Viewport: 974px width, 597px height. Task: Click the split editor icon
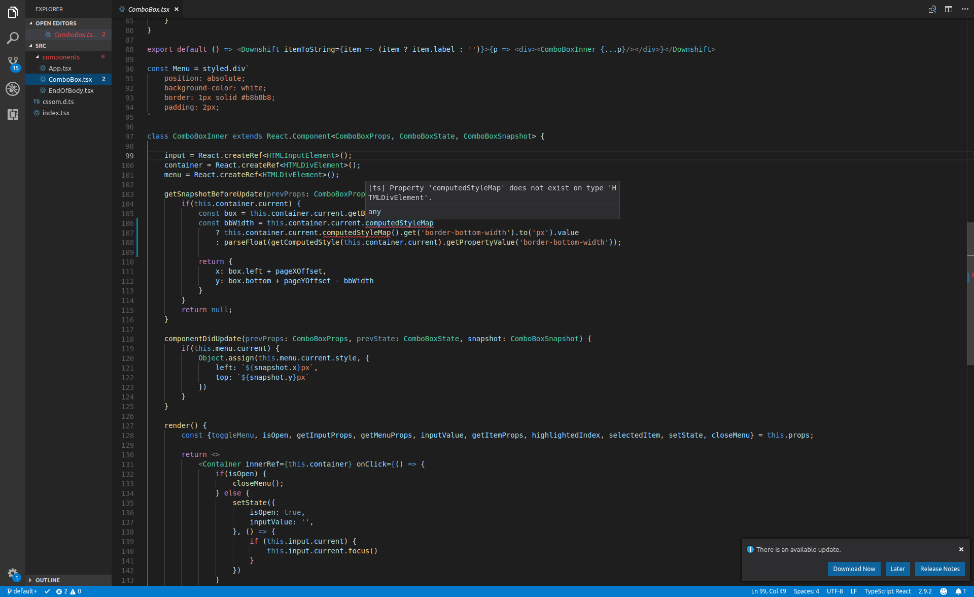[x=948, y=9]
